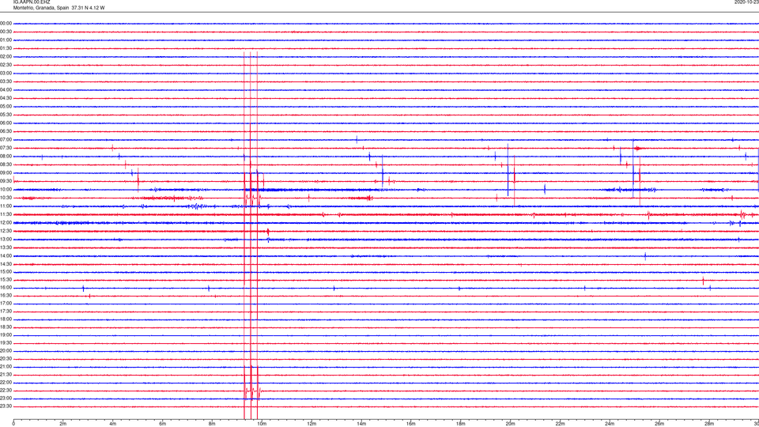Select the 4m x-axis tick label
The image size is (759, 427).
tap(113, 424)
